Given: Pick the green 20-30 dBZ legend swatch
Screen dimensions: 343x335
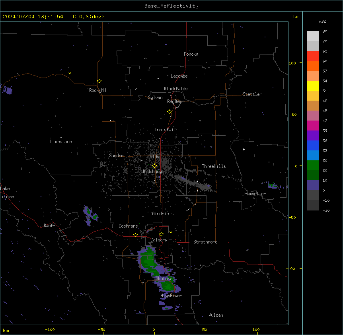Looking at the screenshot, I should pyautogui.click(x=313, y=166).
